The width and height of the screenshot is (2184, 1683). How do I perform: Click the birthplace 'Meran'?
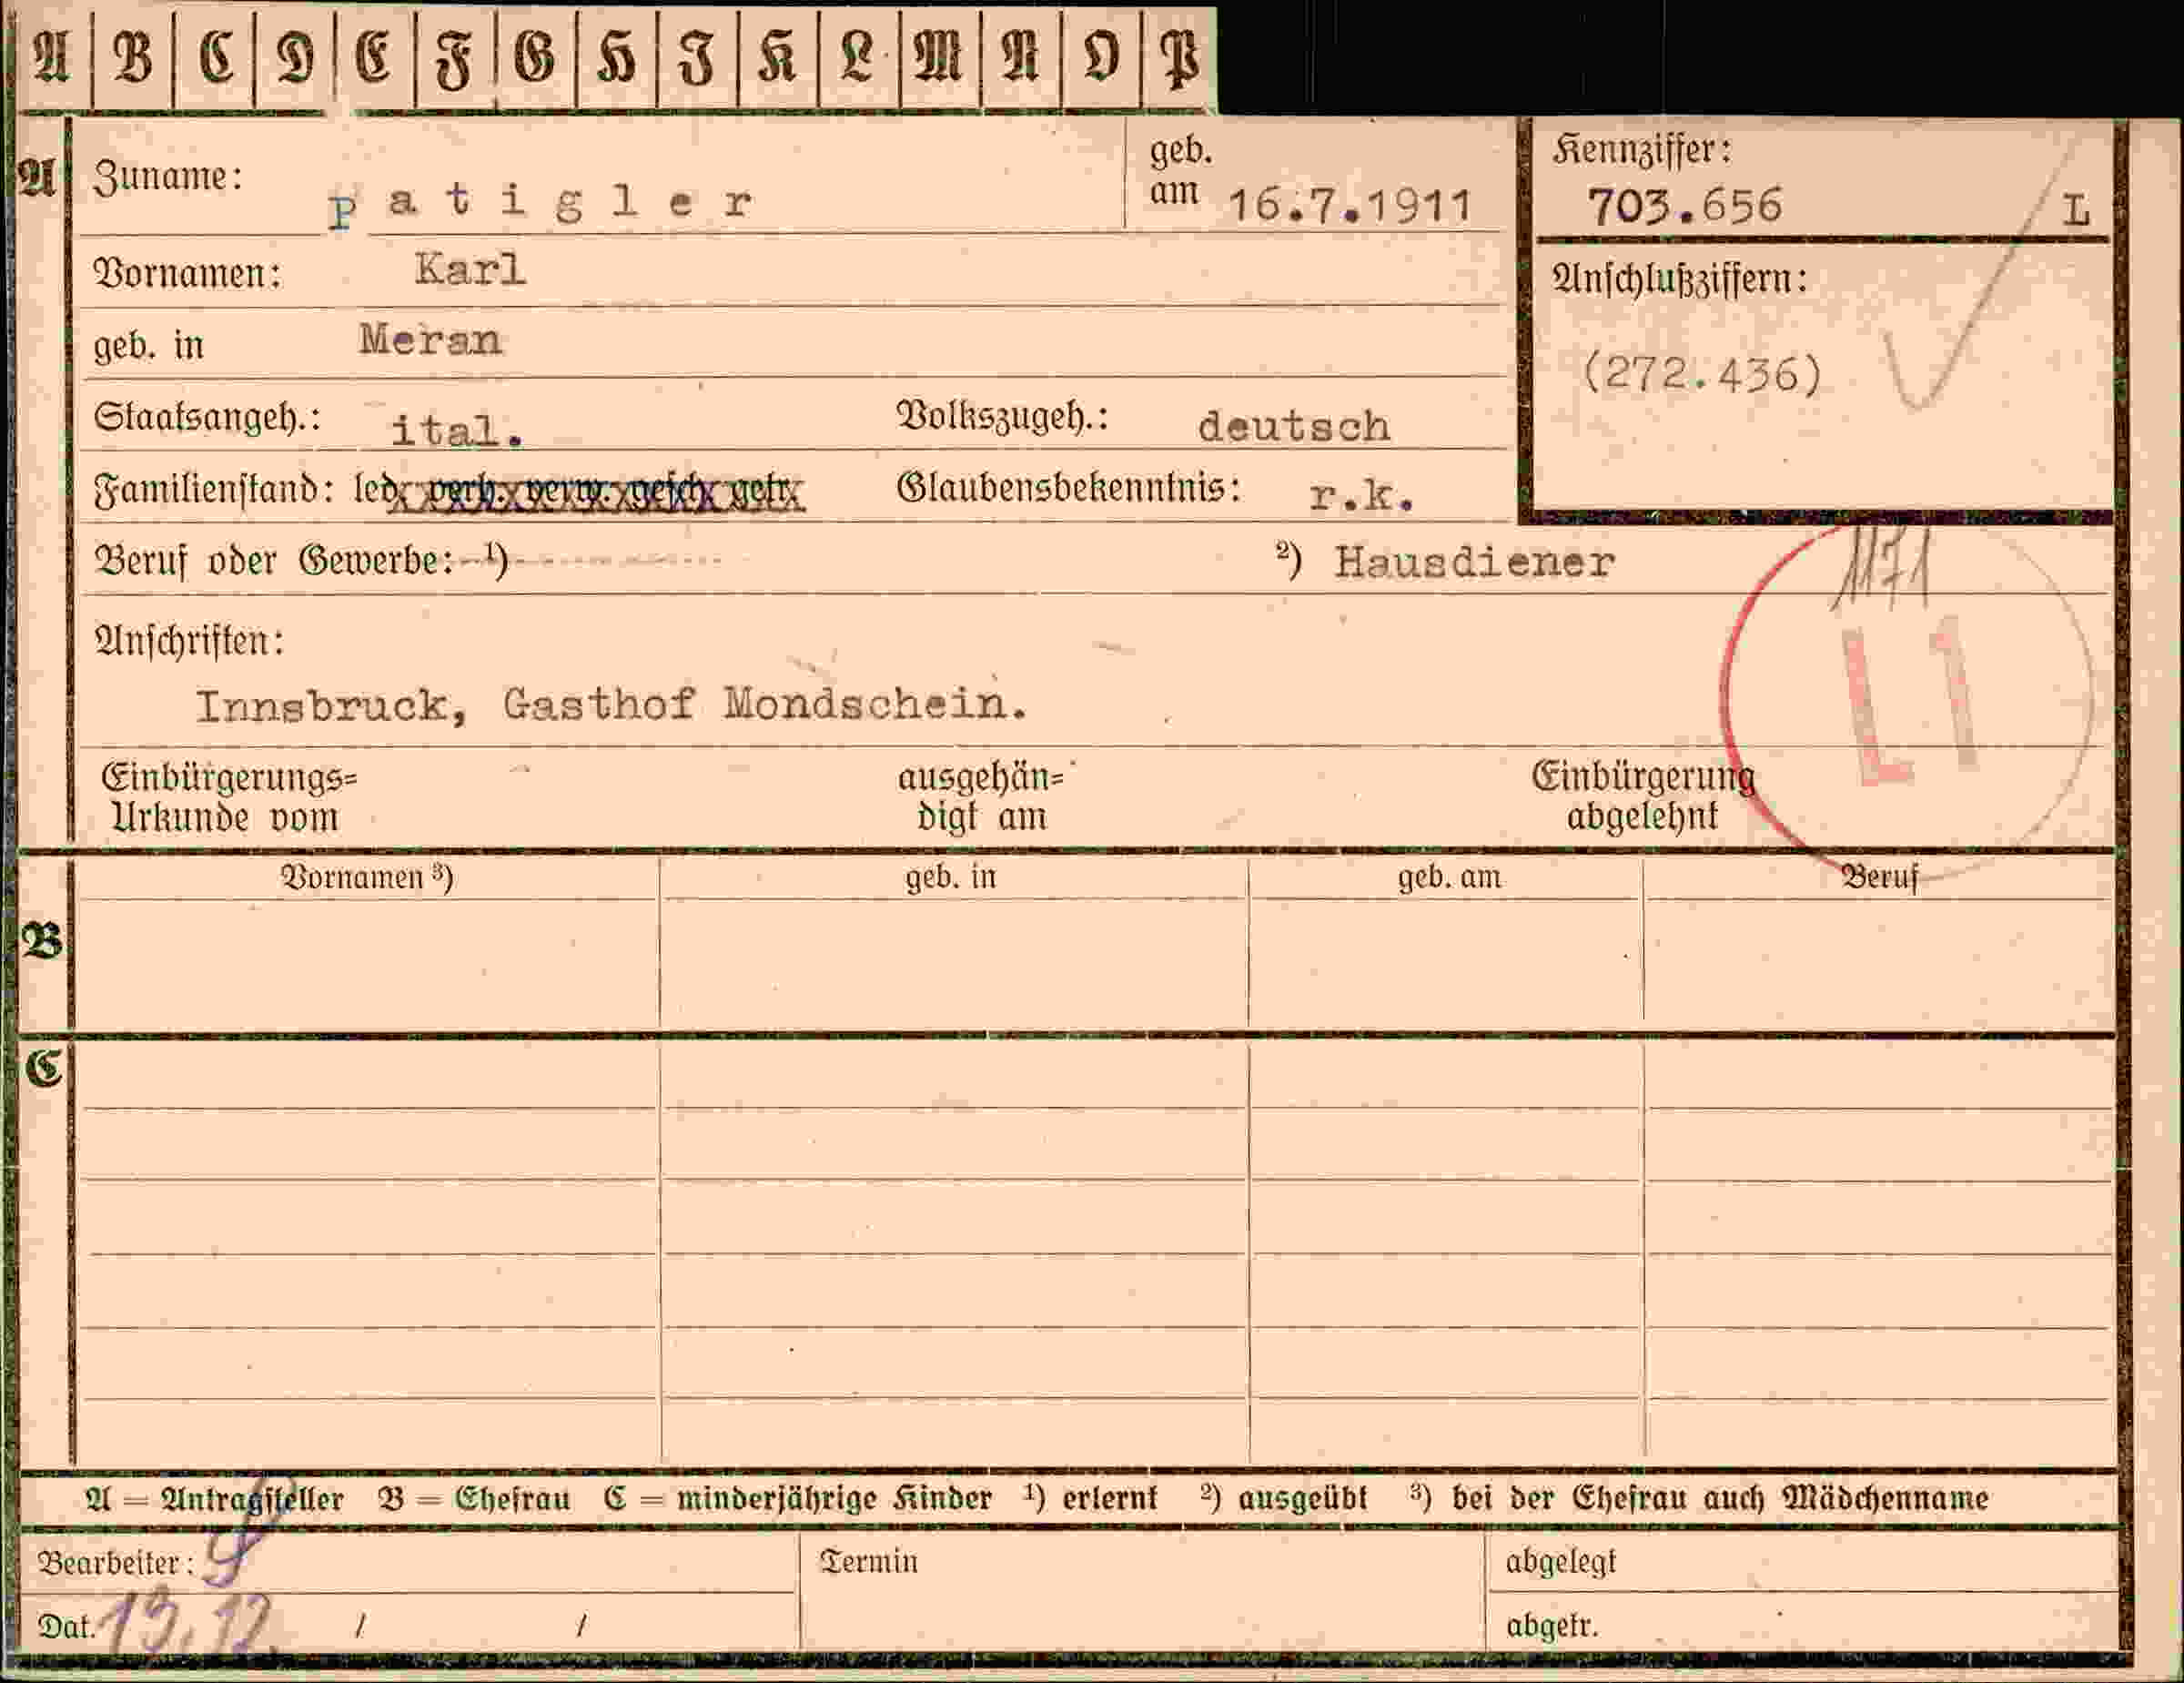[430, 340]
